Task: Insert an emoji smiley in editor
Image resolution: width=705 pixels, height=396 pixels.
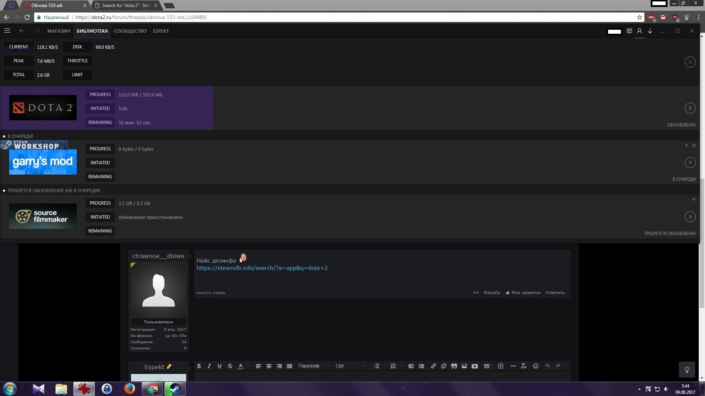Action: point(535,366)
